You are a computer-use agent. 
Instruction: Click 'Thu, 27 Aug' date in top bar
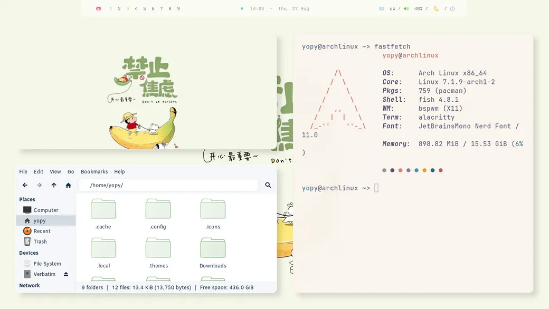click(x=294, y=9)
